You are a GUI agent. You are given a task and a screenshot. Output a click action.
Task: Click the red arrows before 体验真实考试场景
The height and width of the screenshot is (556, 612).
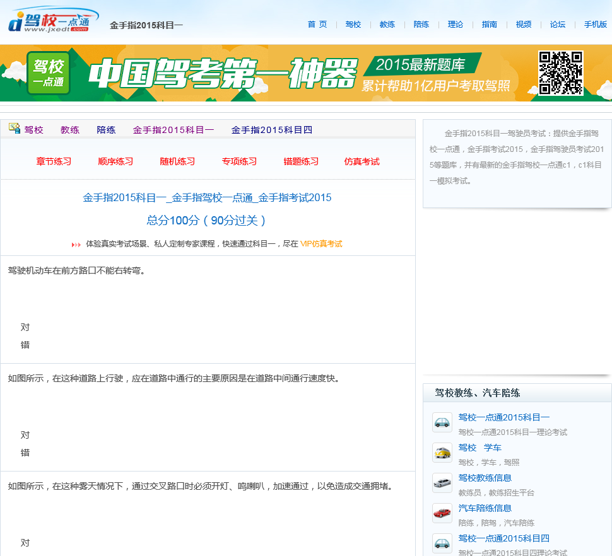[x=76, y=245]
